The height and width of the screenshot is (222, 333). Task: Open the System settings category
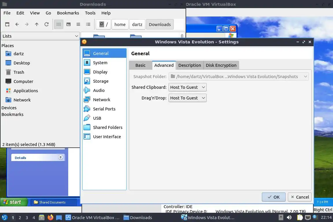point(104,63)
